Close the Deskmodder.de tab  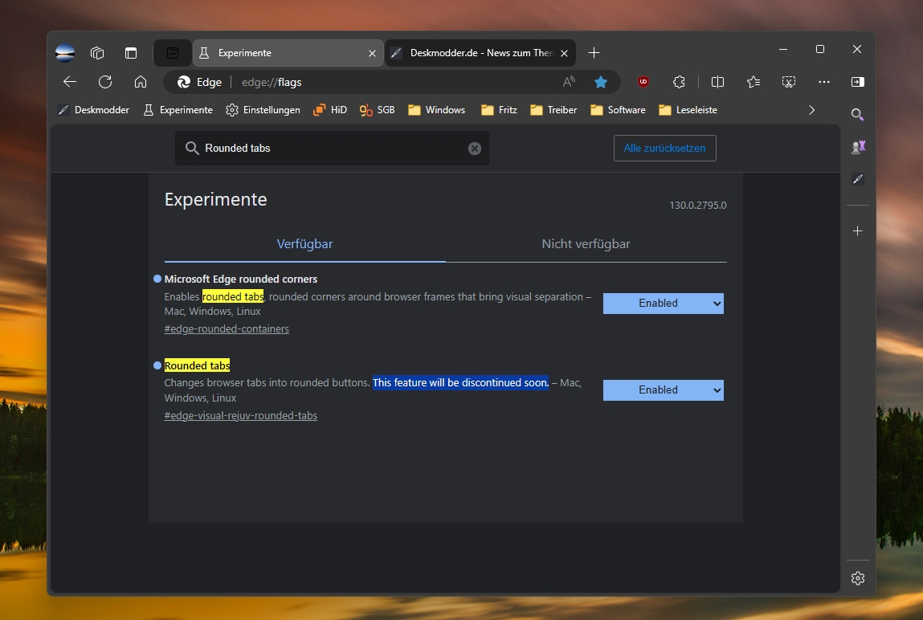click(x=564, y=54)
